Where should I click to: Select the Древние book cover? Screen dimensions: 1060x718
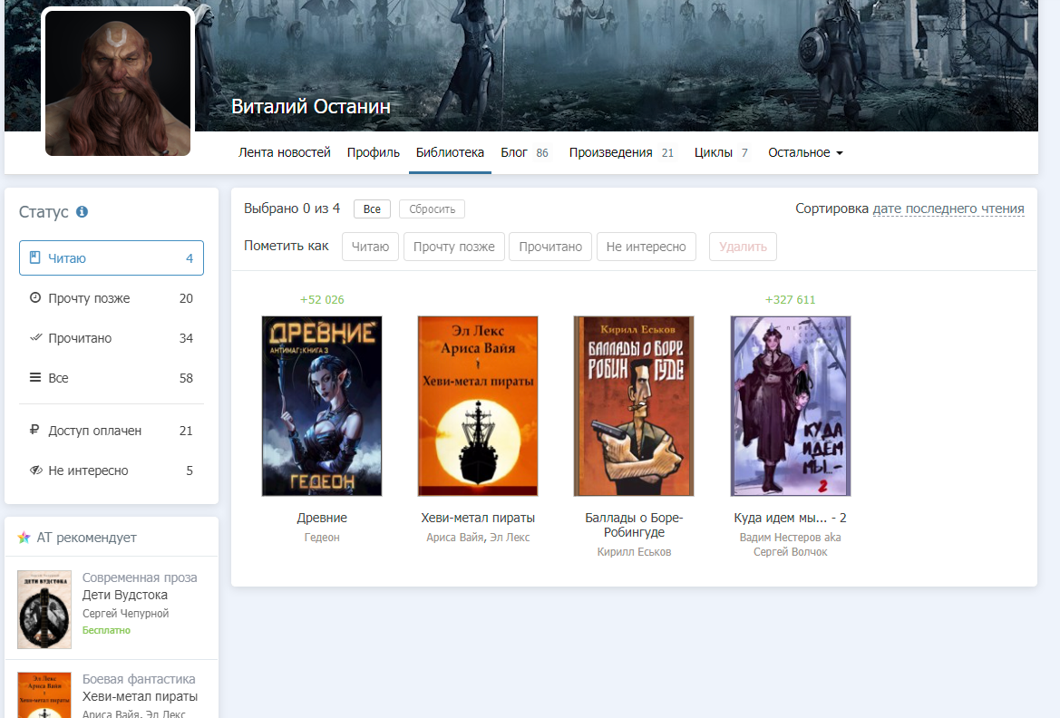click(x=322, y=405)
